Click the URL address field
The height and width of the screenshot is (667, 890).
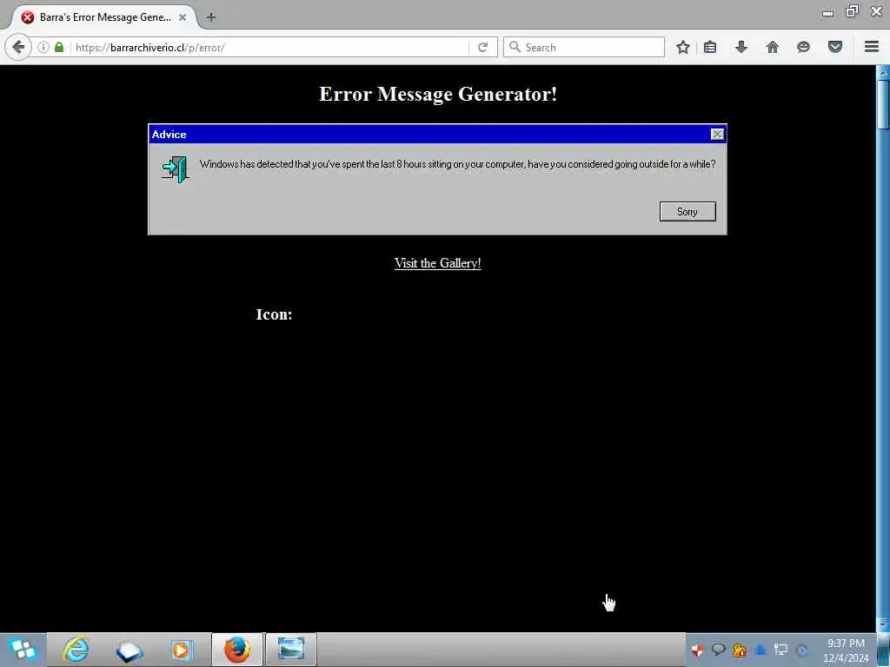[271, 47]
